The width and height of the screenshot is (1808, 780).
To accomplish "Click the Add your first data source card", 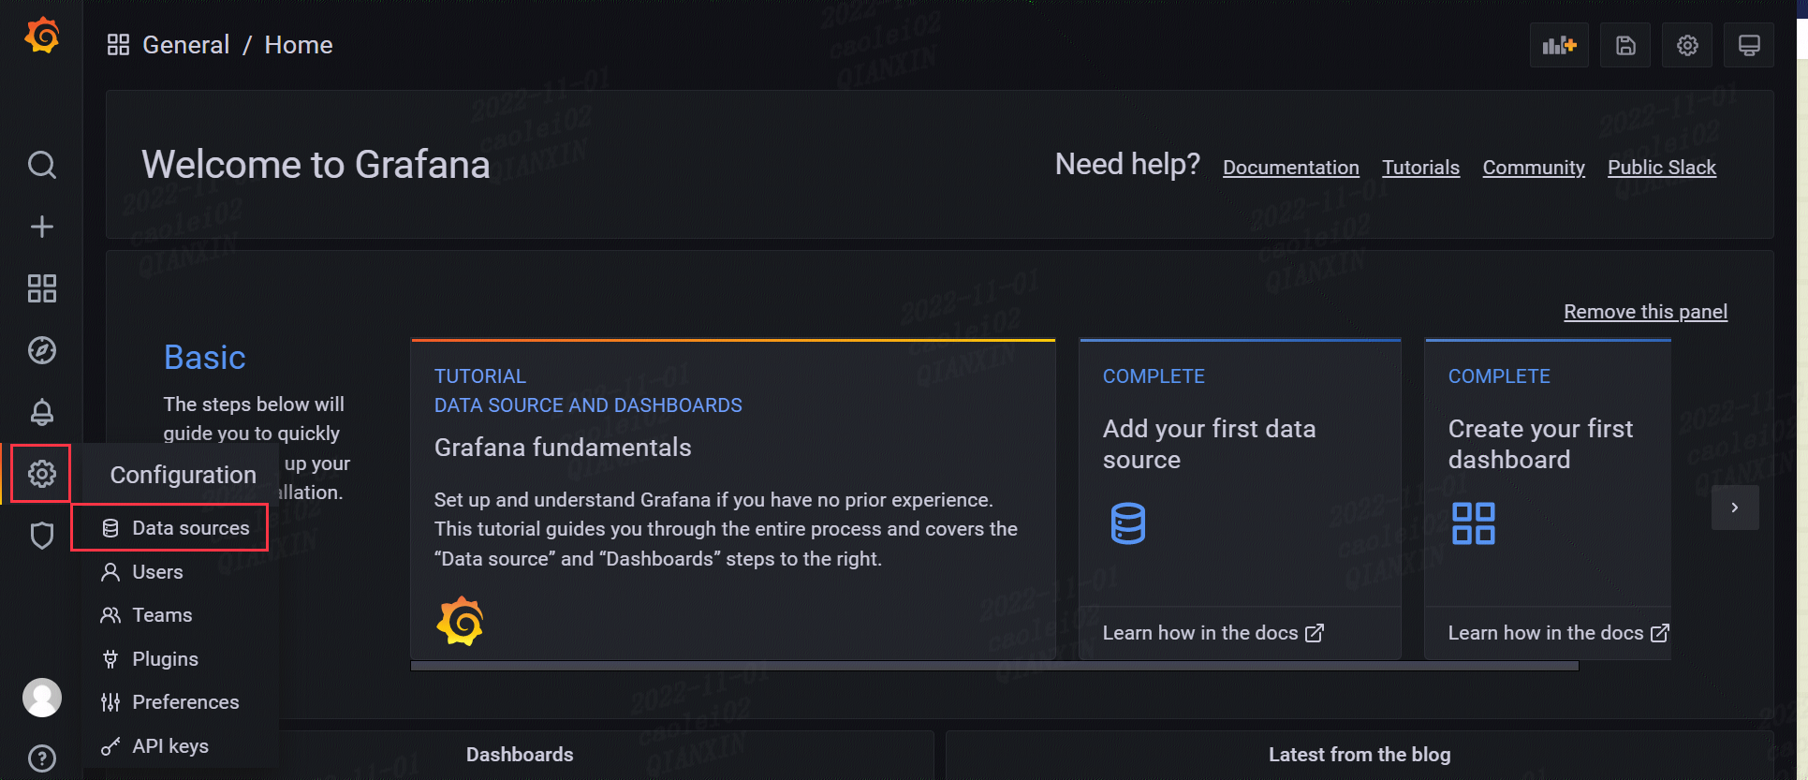I will (1240, 499).
